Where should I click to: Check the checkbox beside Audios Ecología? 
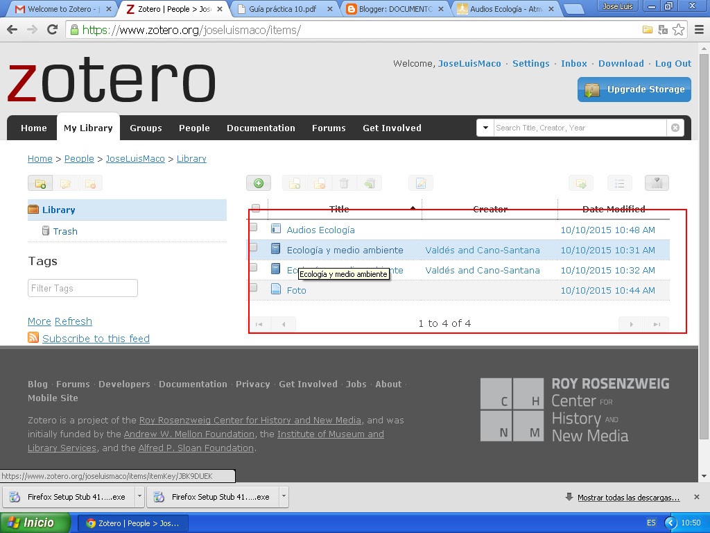(x=254, y=226)
